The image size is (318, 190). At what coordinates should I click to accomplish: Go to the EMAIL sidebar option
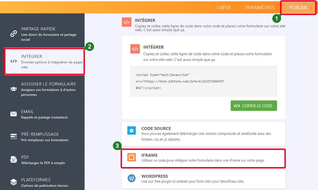pos(42,114)
